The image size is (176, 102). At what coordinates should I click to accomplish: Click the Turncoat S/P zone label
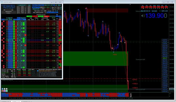140,59
